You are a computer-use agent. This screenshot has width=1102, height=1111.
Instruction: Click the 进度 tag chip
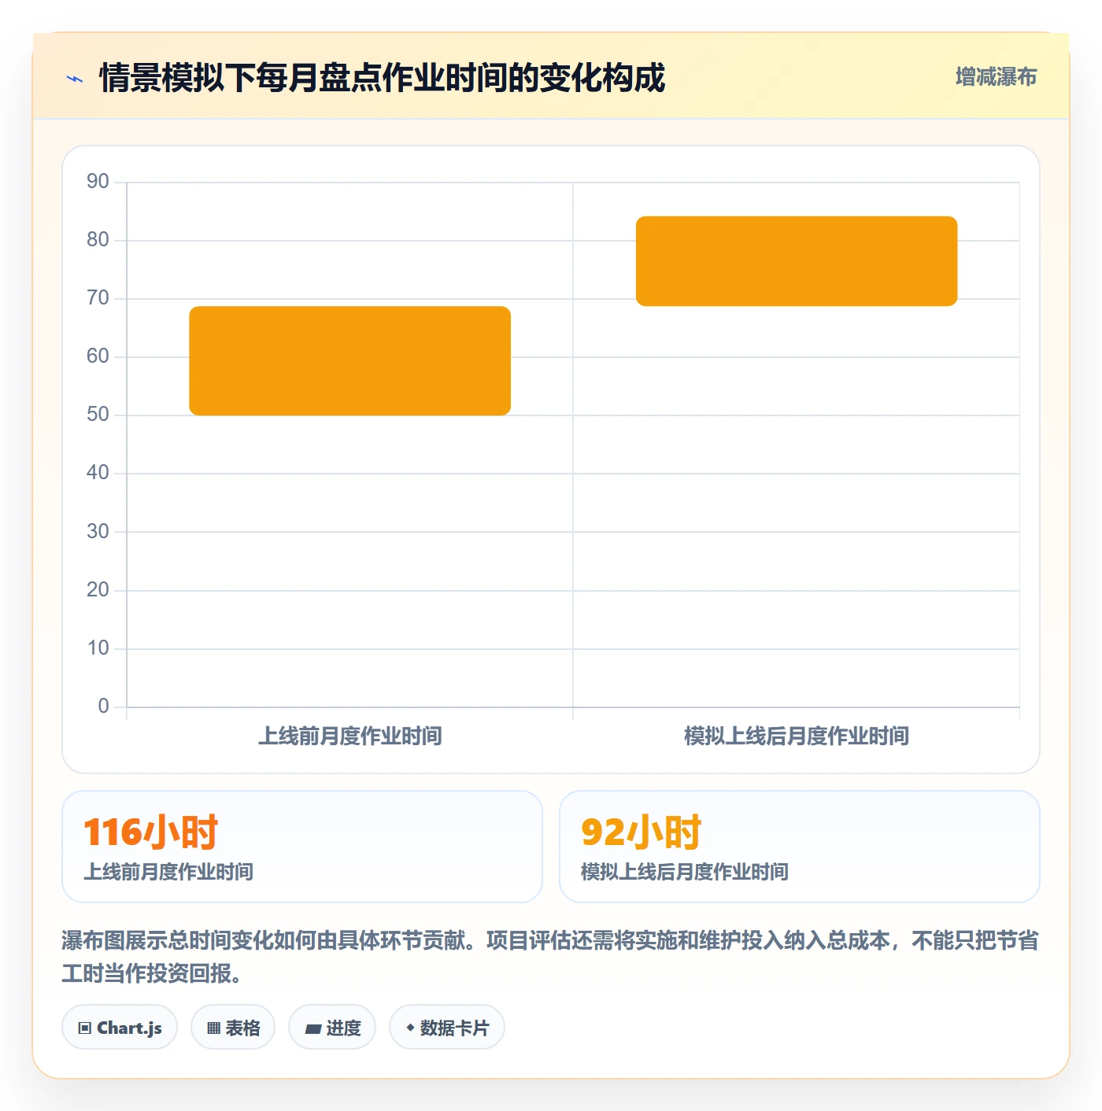(x=332, y=1028)
